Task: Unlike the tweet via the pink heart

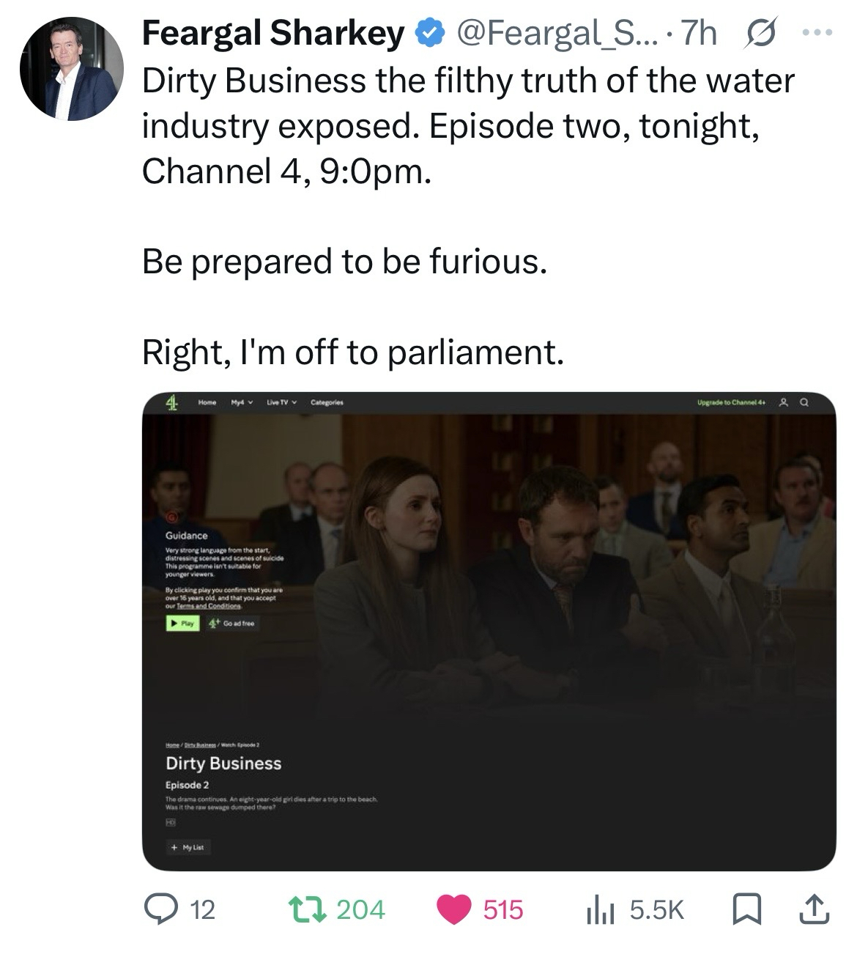Action: tap(454, 909)
